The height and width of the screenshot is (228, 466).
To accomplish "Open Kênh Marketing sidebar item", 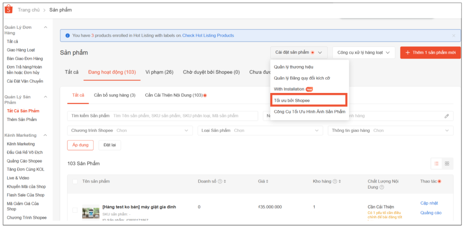I will click(x=21, y=144).
